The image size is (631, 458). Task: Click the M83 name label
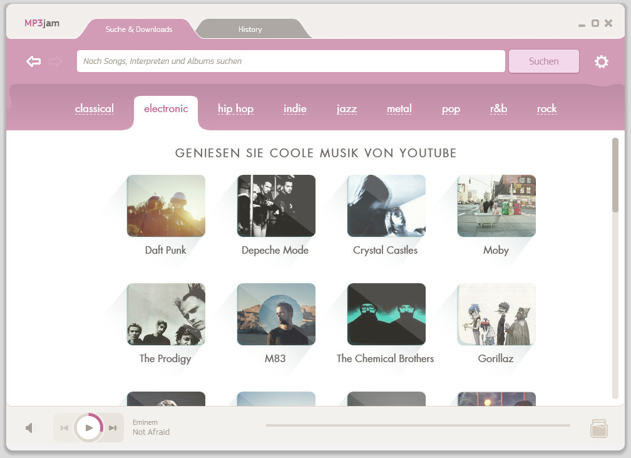click(275, 358)
